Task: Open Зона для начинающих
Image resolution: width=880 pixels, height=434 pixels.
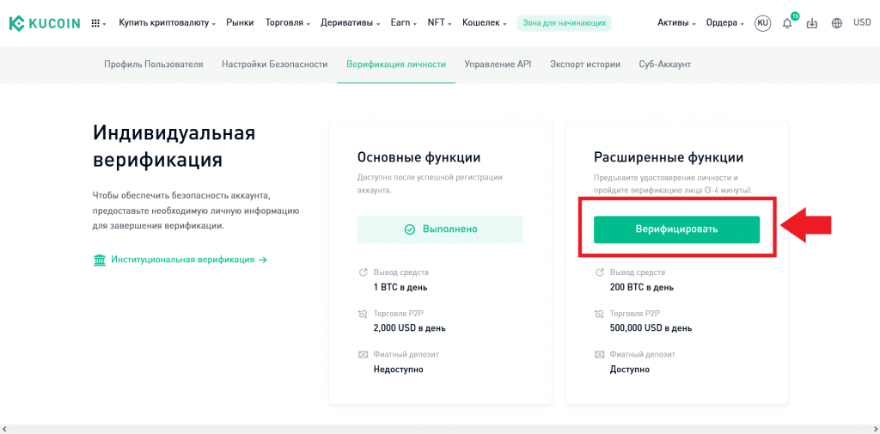Action: pos(564,23)
